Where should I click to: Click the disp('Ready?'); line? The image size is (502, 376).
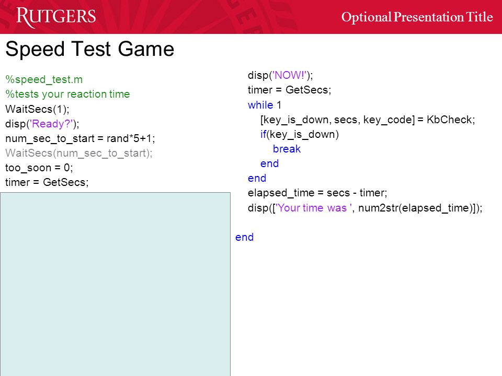coord(42,124)
